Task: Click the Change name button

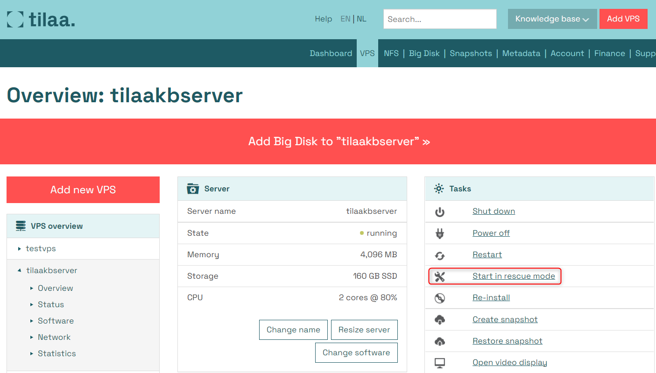Action: click(293, 330)
